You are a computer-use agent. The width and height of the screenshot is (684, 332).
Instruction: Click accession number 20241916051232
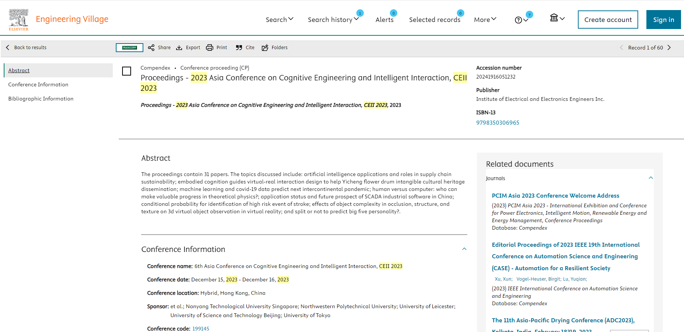496,77
